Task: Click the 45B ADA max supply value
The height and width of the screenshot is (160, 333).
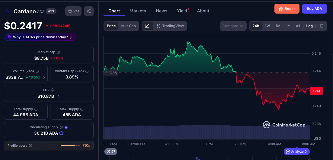Action: point(72,115)
